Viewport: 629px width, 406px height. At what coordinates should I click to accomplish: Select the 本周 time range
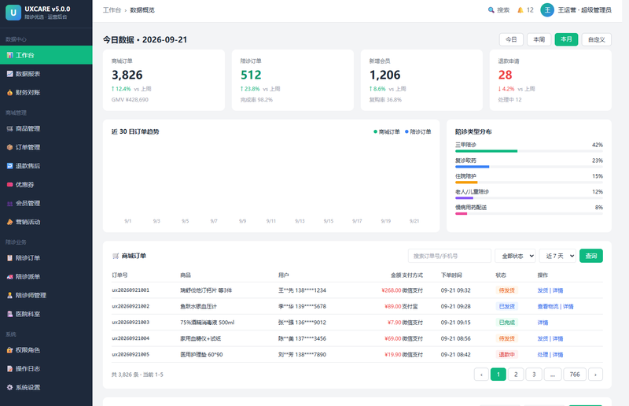point(539,39)
